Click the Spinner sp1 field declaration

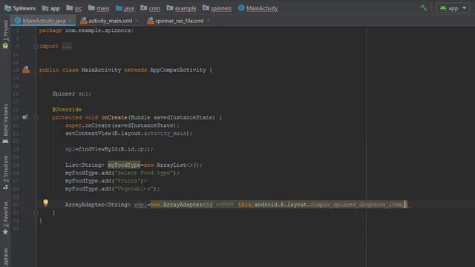pos(71,93)
